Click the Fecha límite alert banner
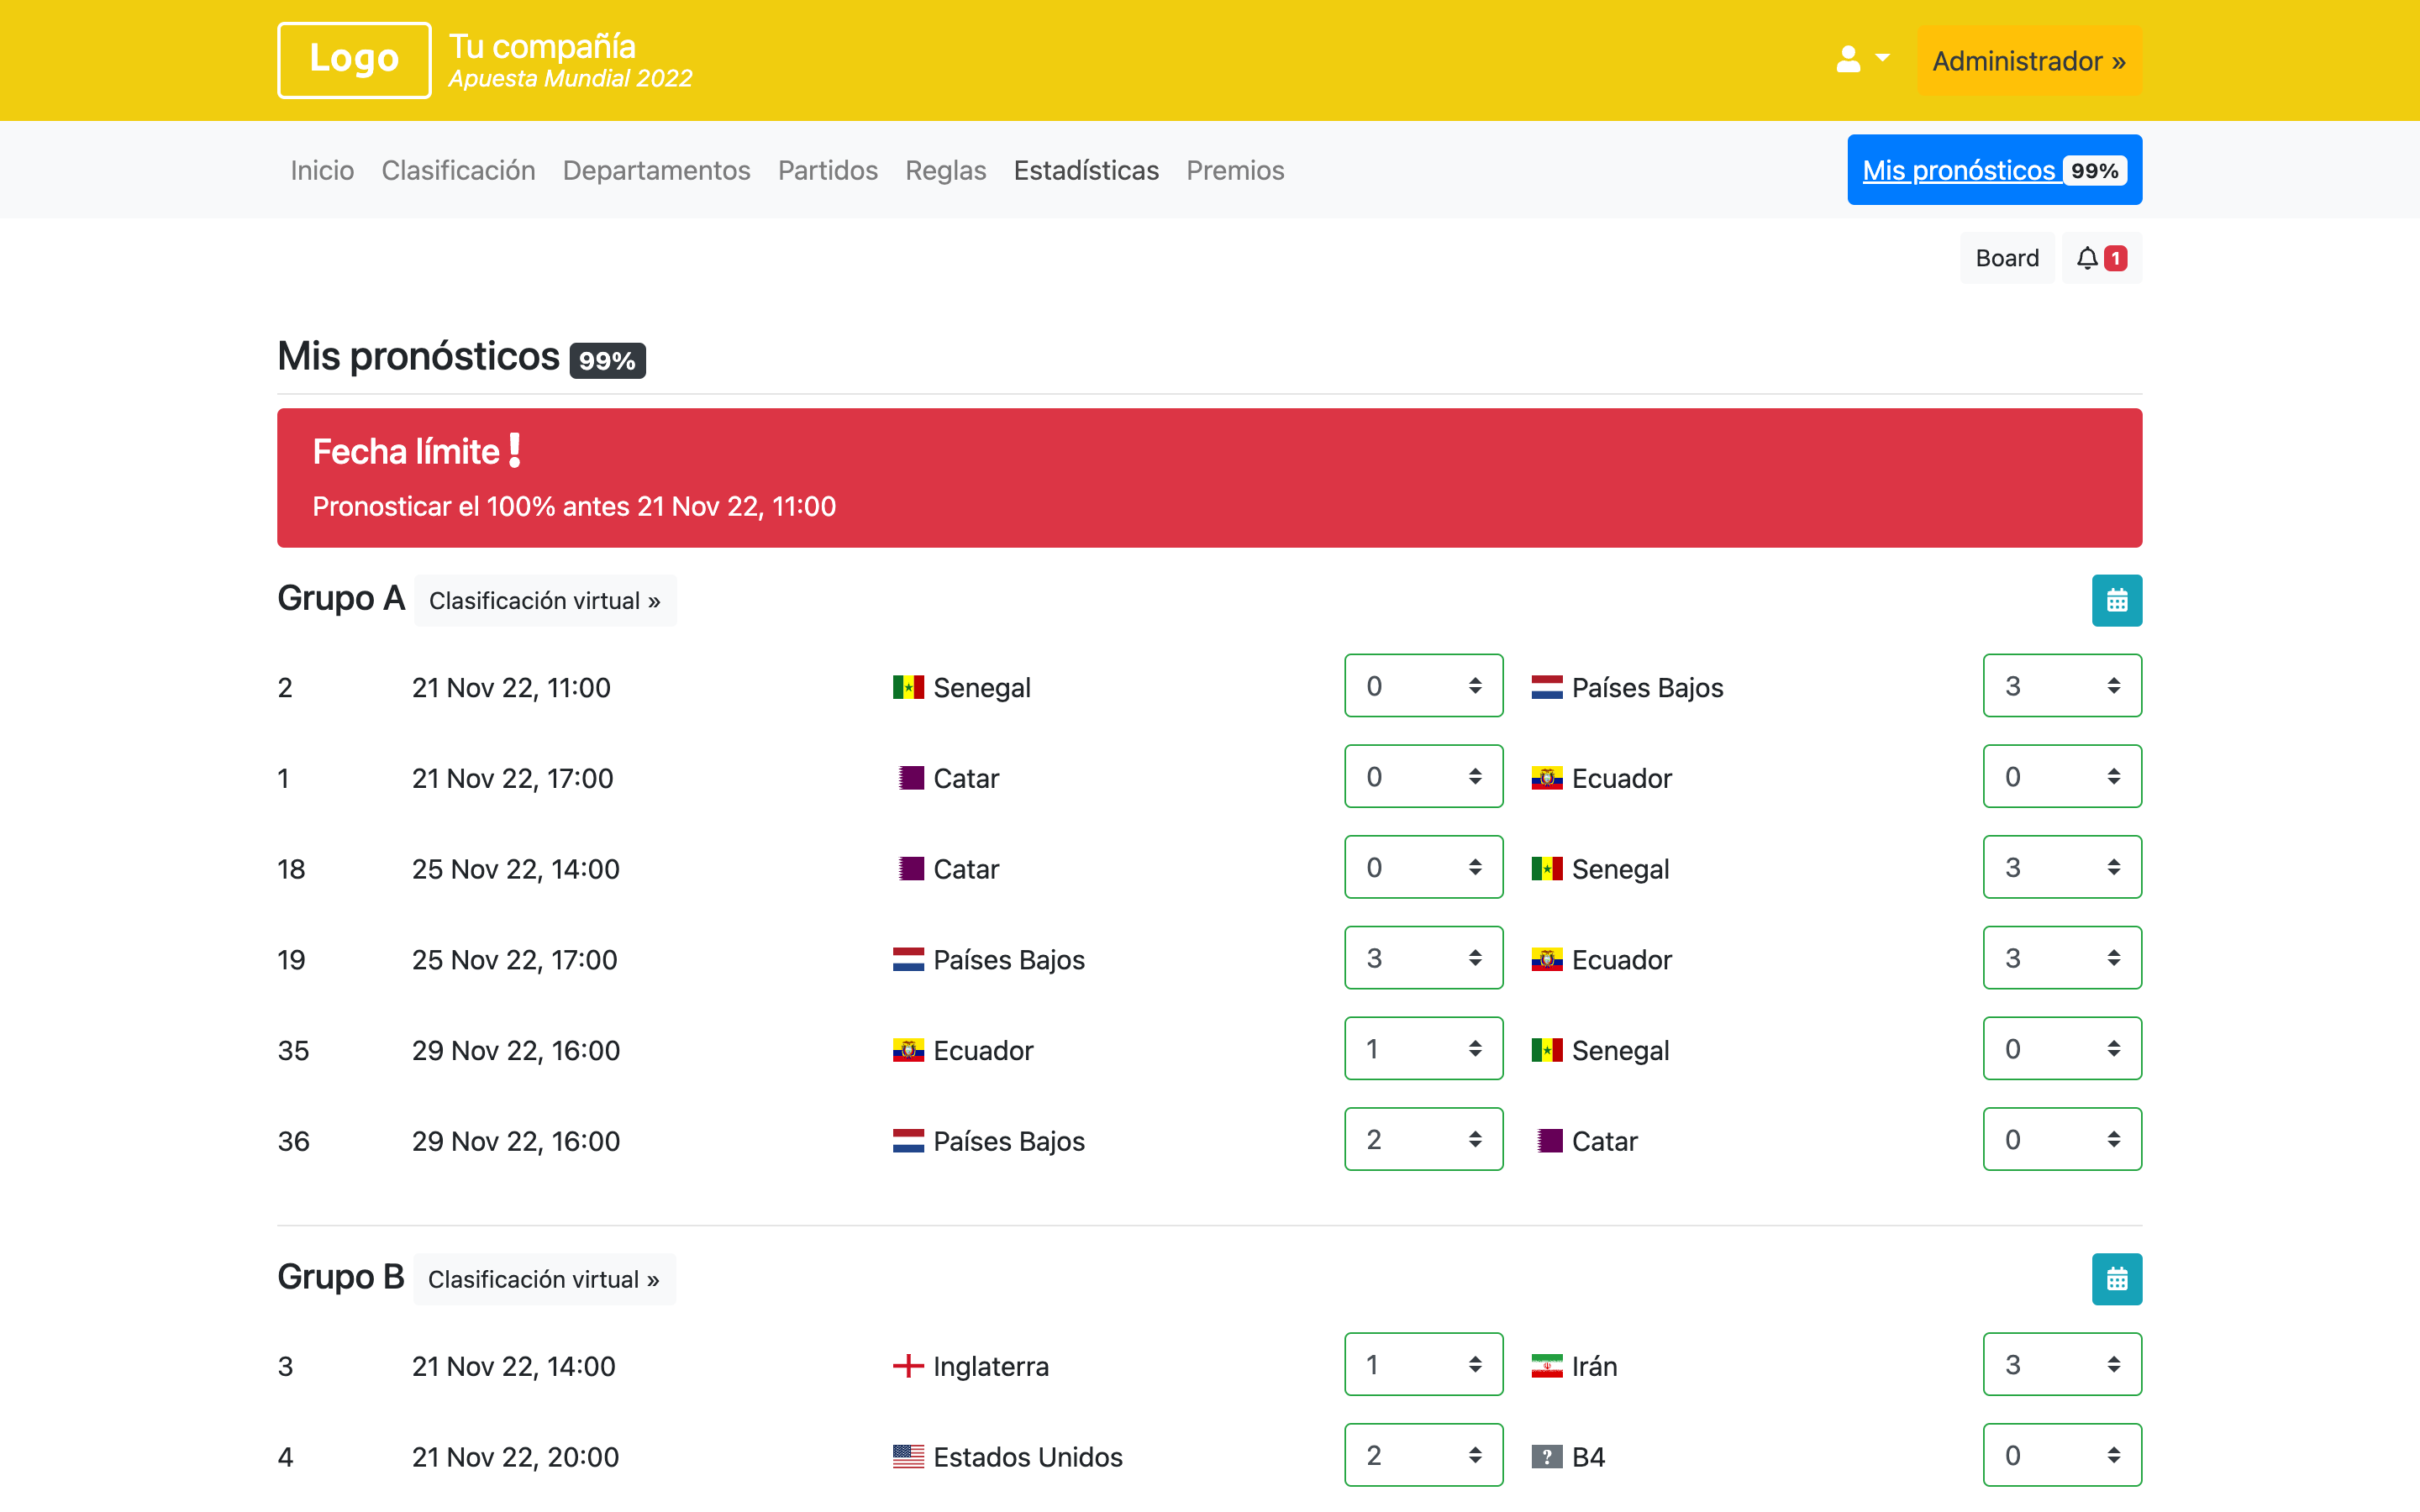This screenshot has height=1512, width=2420. 1210,478
